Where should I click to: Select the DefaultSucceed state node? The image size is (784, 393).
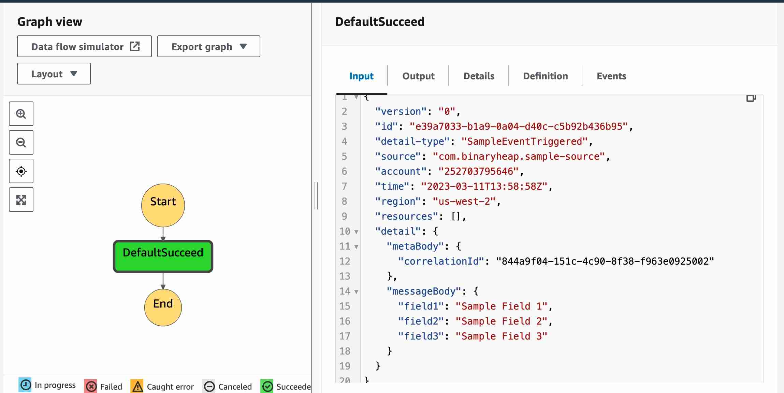click(163, 256)
